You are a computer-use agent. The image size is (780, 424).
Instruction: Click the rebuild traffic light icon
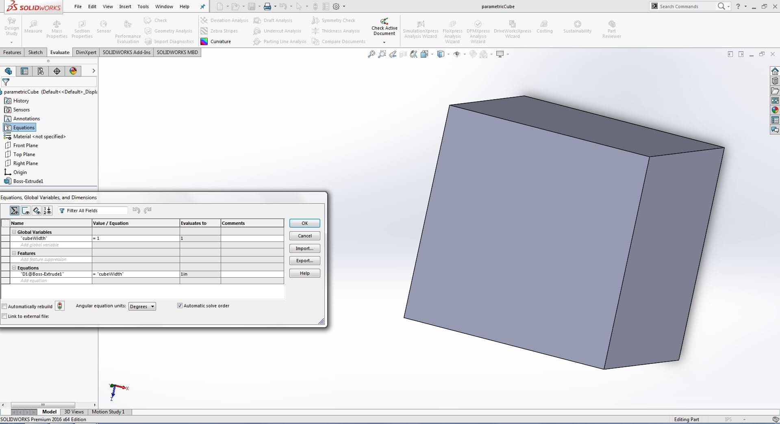click(x=60, y=306)
